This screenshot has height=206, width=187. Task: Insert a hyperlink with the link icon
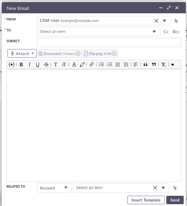point(91,64)
